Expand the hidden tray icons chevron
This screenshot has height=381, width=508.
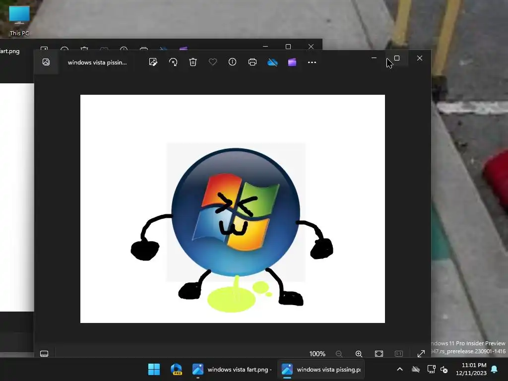[x=400, y=369]
